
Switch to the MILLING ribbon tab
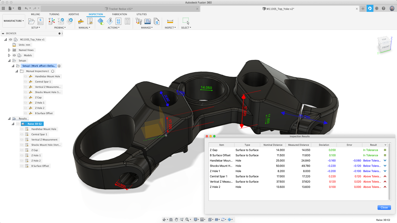point(35,14)
